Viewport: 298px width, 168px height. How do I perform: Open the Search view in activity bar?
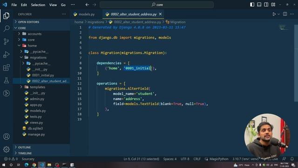6,28
